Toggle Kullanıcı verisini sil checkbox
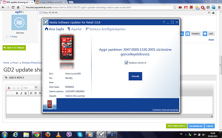This screenshot has height=138, width=222. pyautogui.click(x=126, y=63)
